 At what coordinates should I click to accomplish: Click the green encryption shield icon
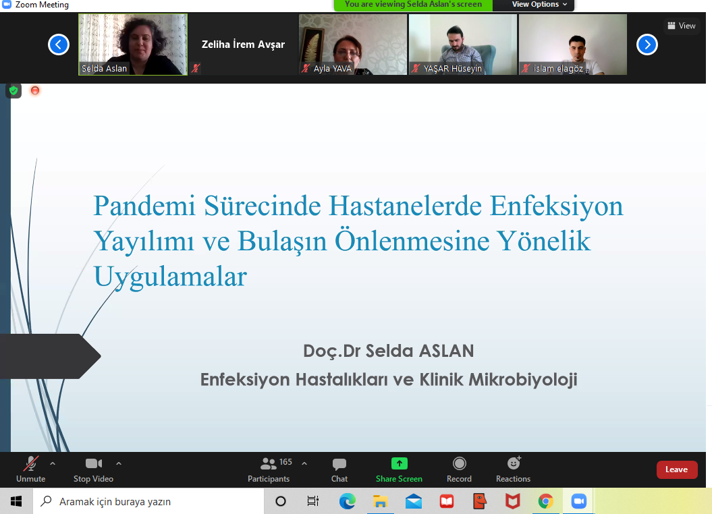pyautogui.click(x=13, y=90)
